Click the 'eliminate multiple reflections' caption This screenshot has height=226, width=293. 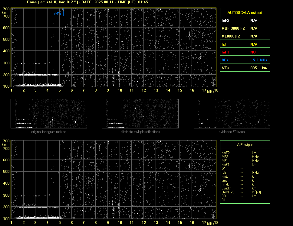tap(140, 132)
